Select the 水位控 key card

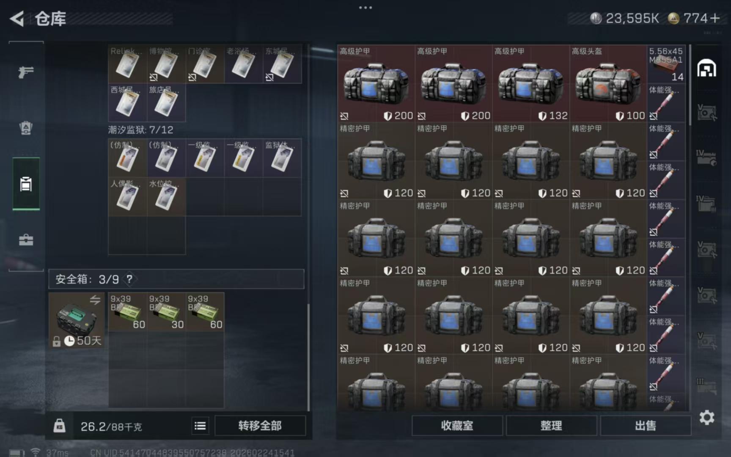point(166,197)
